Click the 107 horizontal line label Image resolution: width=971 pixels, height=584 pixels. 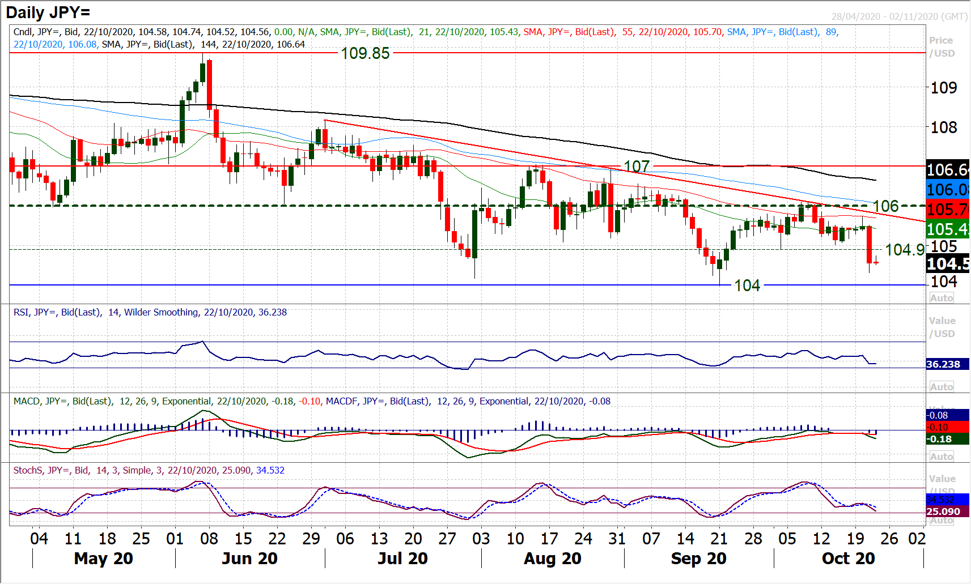tap(636, 167)
